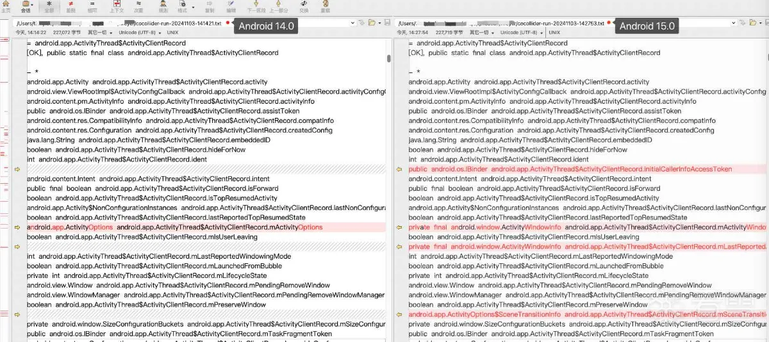This screenshot has width=769, height=342.
Task: Open left pane 其它一切 dropdown
Action: pos(100,32)
